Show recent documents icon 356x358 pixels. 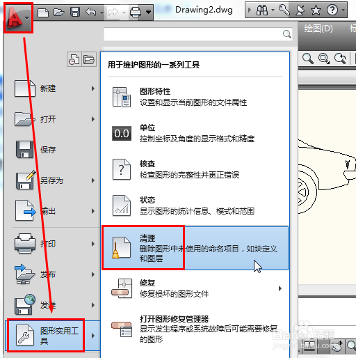click(x=74, y=59)
